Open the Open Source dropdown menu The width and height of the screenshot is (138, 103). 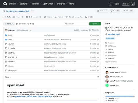[x=49, y=4]
